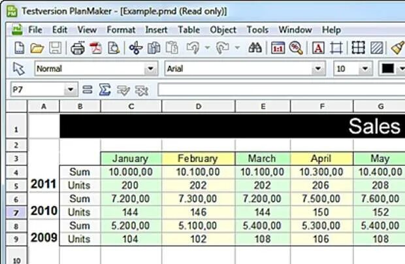
Task: Open the Object menu
Action: point(223,30)
